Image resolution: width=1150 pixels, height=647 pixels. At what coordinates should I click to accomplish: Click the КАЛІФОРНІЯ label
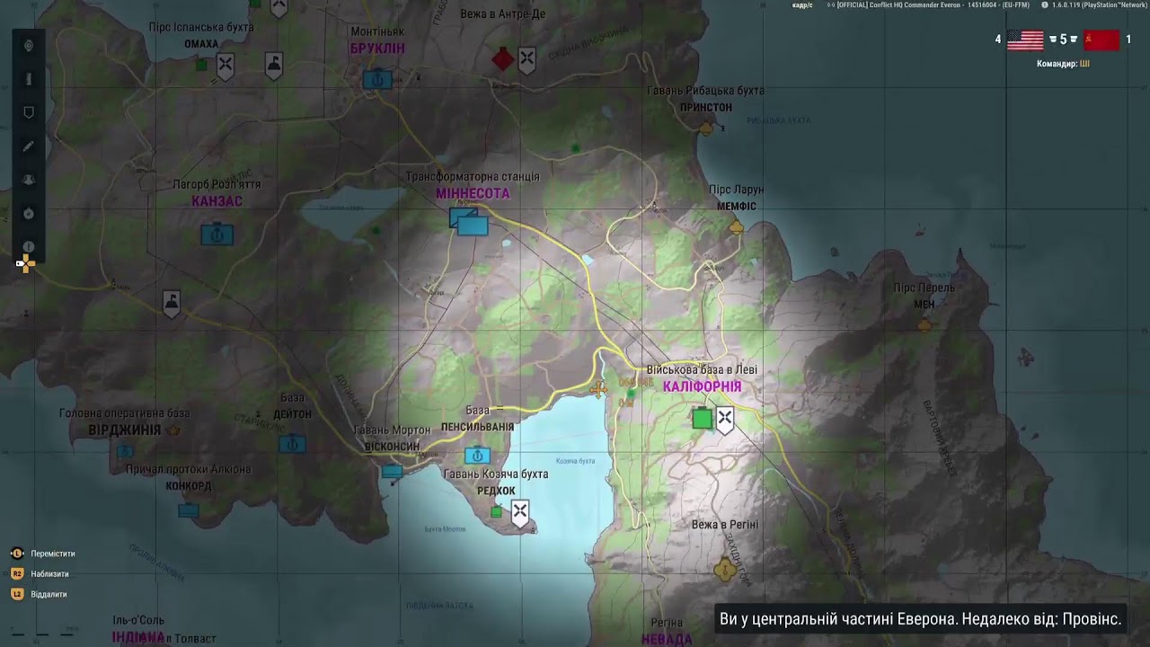coord(702,386)
